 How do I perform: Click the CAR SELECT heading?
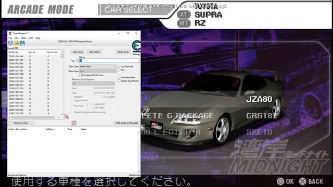(128, 10)
